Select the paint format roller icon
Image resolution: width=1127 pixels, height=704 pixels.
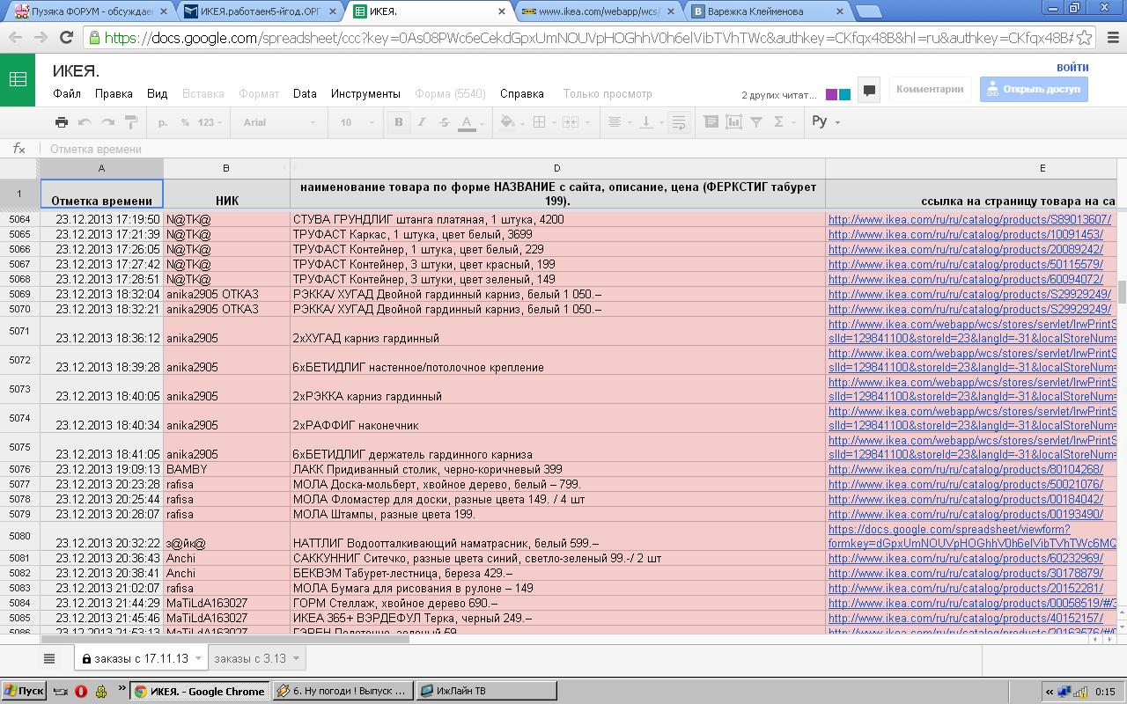[130, 122]
